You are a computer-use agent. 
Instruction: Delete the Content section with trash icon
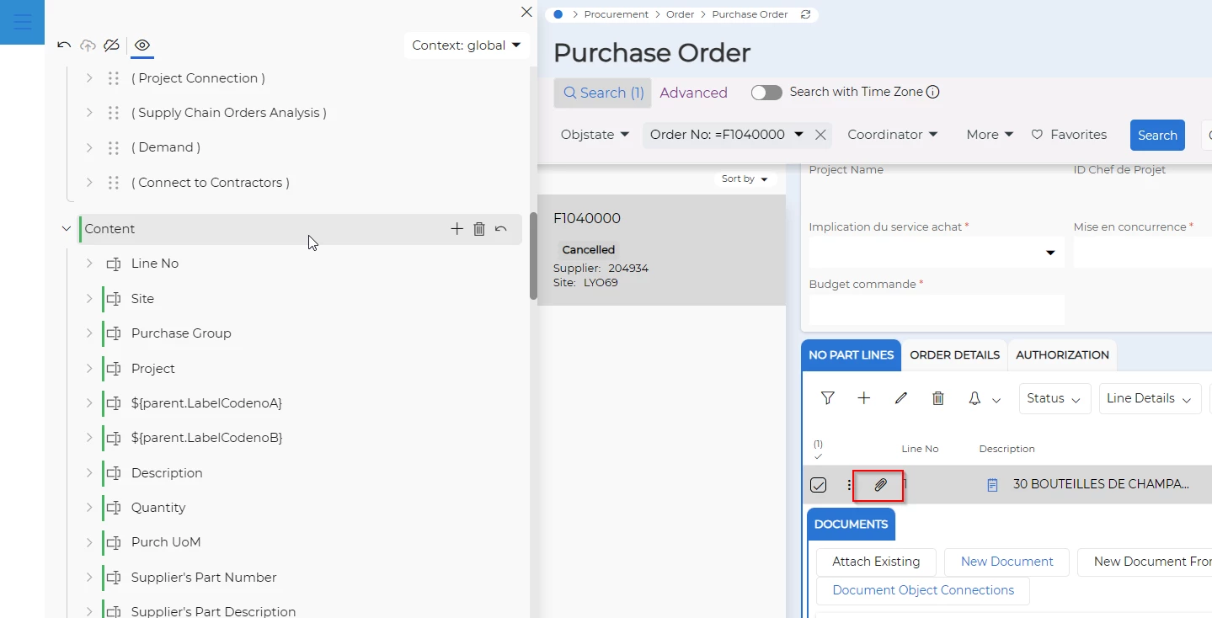479,229
